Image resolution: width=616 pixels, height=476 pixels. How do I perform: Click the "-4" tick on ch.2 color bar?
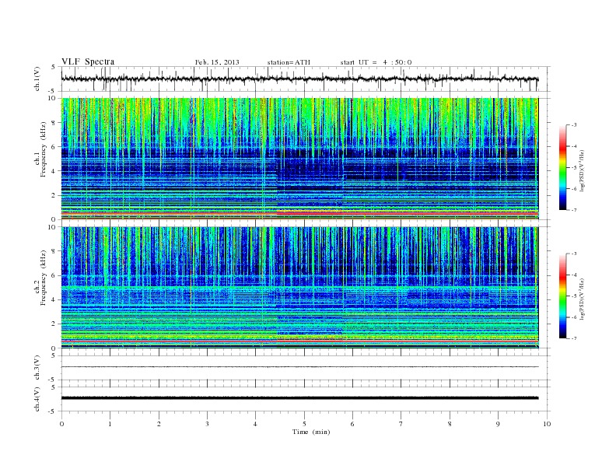573,275
